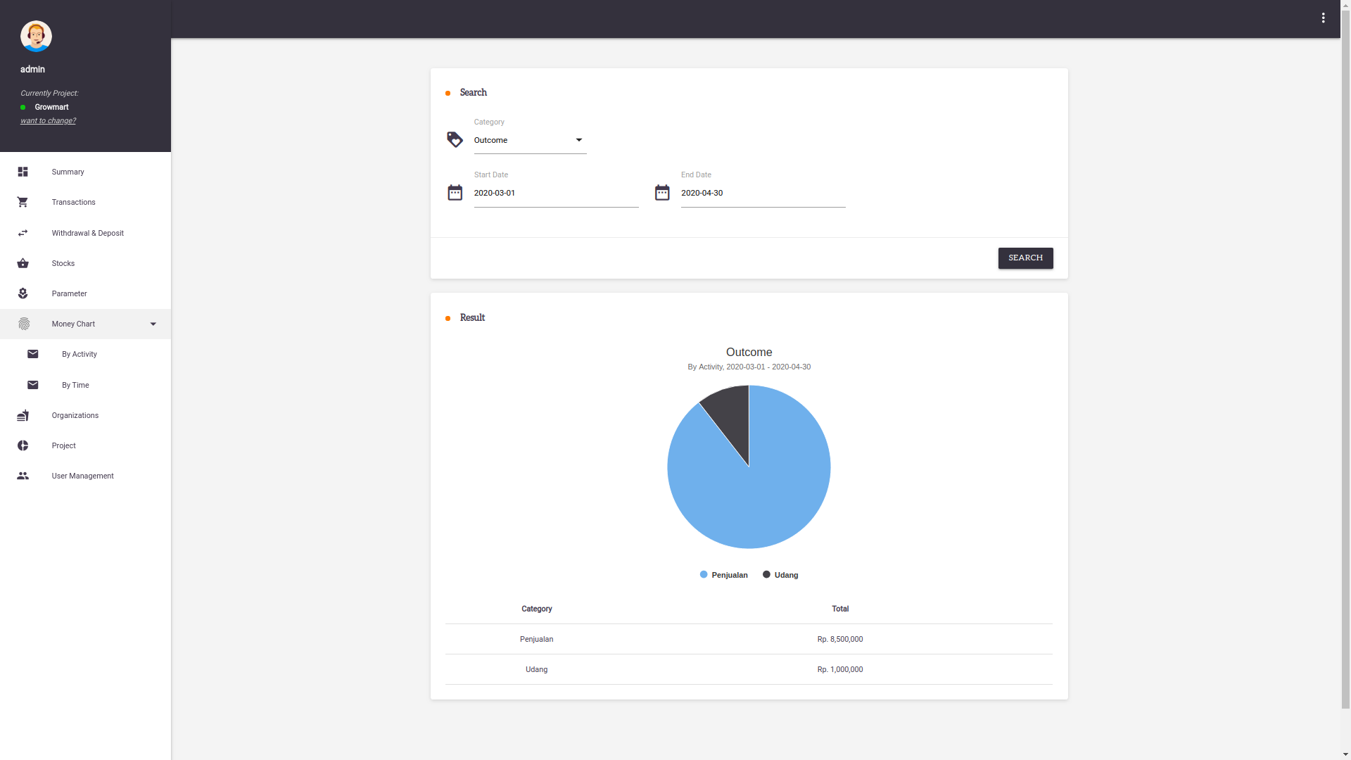The width and height of the screenshot is (1351, 760).
Task: Open the three-dot options menu
Action: 1323,18
